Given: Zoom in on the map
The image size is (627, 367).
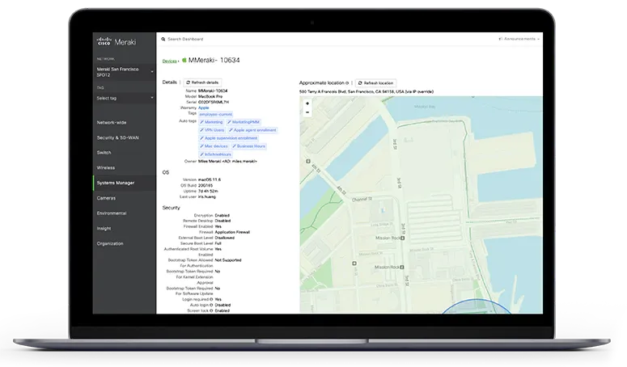Looking at the screenshot, I should [x=307, y=103].
